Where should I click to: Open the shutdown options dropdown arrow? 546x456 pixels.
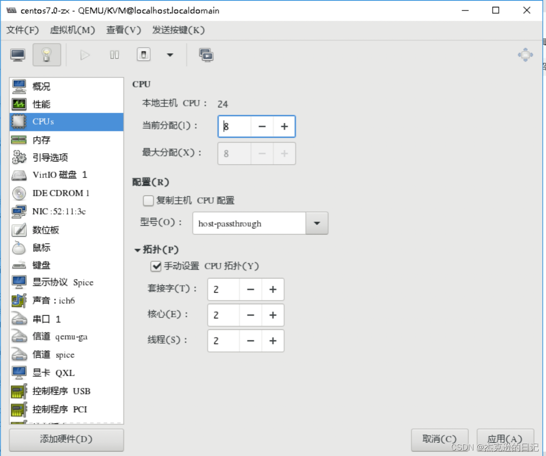tap(170, 55)
